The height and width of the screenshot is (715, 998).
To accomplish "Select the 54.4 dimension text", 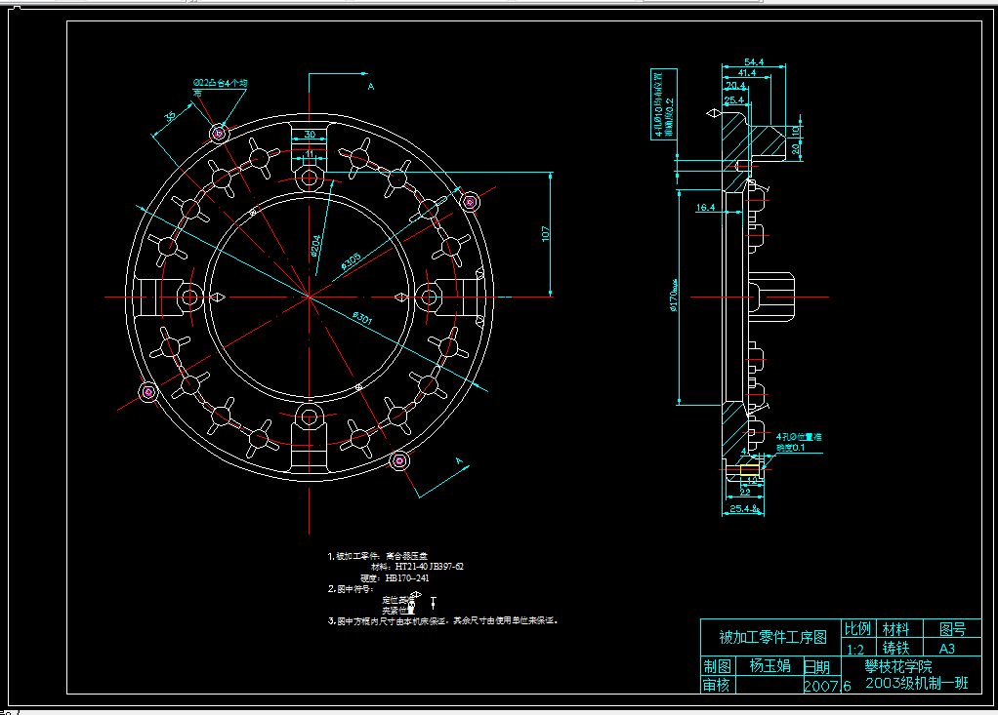I will (754, 61).
